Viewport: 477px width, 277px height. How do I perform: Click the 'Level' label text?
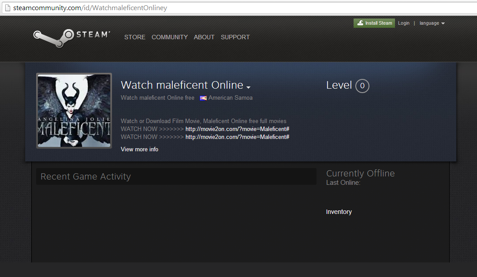click(x=339, y=85)
